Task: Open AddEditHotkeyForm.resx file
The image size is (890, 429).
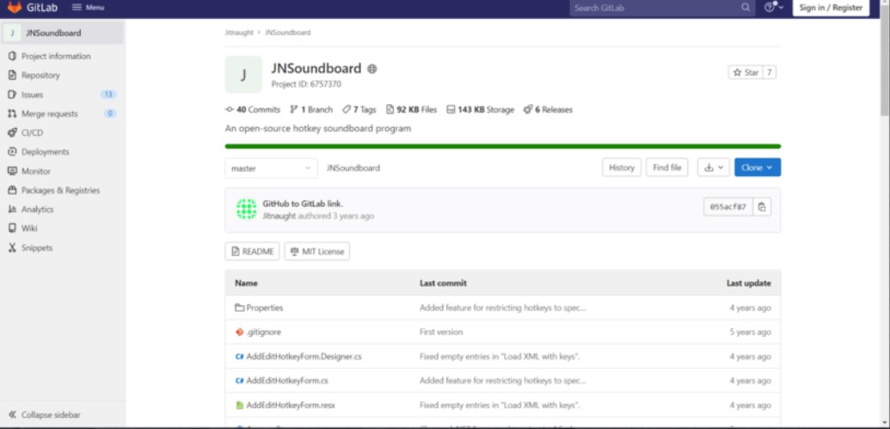Action: (x=291, y=405)
